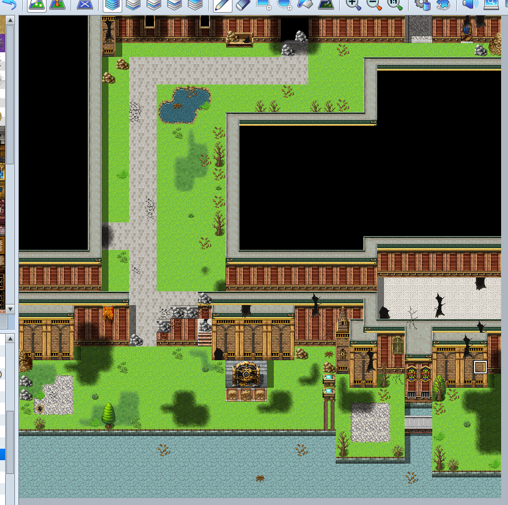
Task: Open the Plugin Manager puzzle icon
Action: (x=443, y=4)
